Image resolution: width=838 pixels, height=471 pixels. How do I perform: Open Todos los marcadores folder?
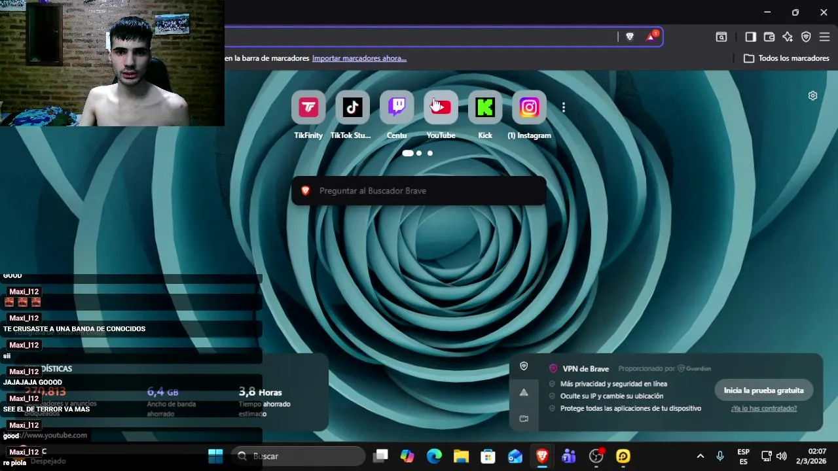[787, 58]
